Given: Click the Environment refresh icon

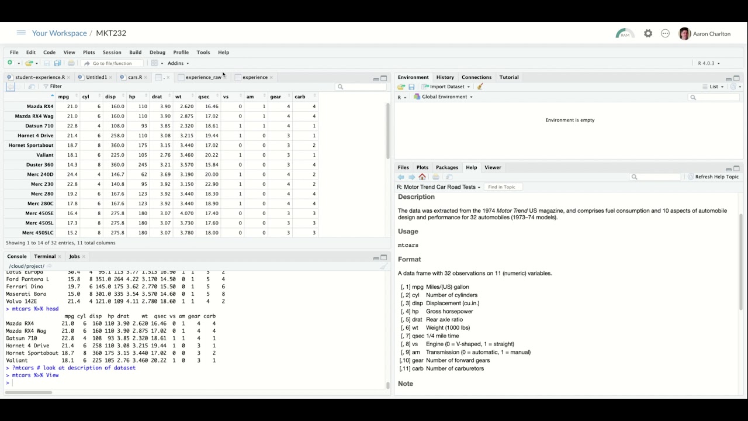Looking at the screenshot, I should tap(733, 87).
